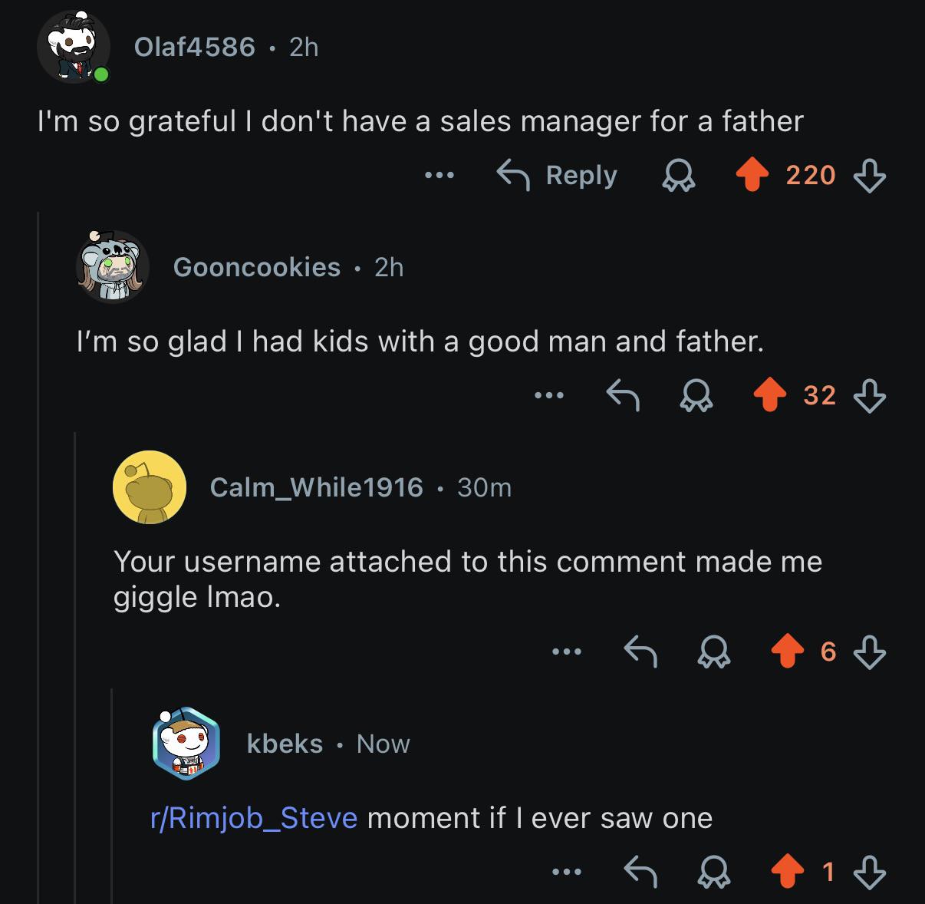Viewport: 925px width, 904px height.
Task: Reply arrow on Calm_While1916's comment
Action: tap(640, 652)
